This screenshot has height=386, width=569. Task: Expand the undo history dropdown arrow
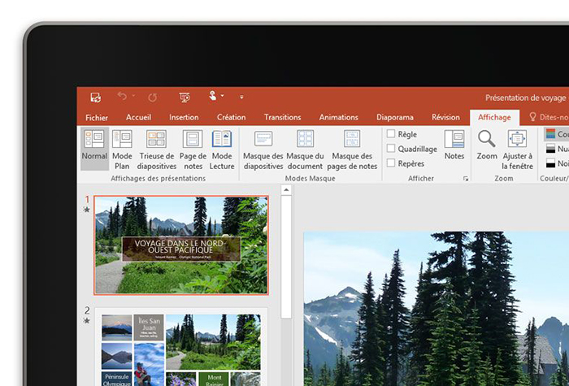click(134, 97)
